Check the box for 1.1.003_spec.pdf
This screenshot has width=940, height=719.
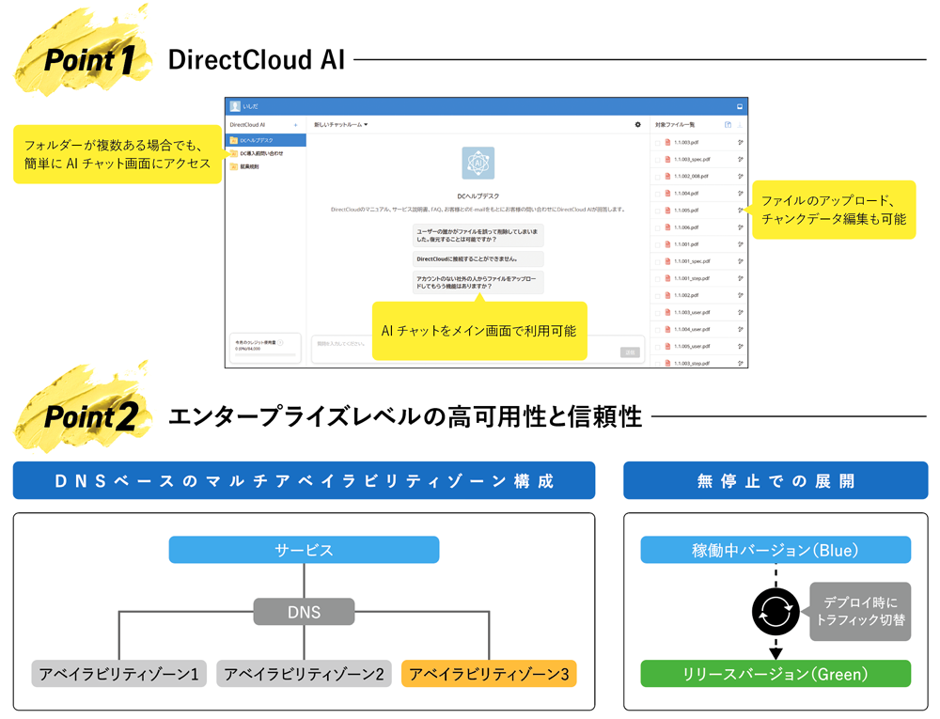658,160
